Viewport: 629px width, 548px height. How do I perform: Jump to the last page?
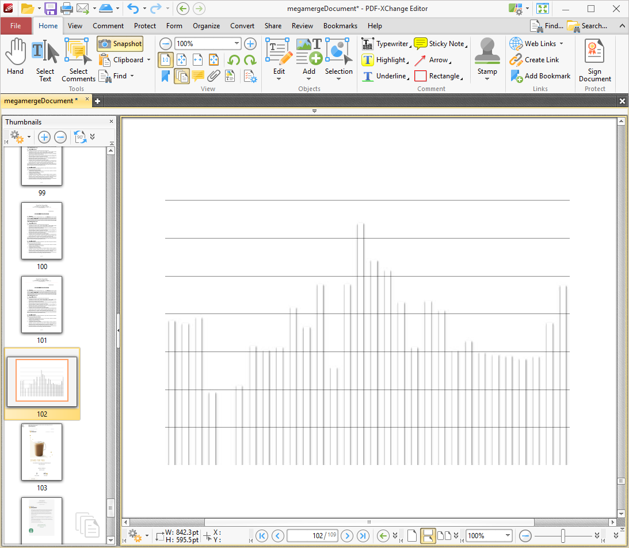pyautogui.click(x=363, y=535)
